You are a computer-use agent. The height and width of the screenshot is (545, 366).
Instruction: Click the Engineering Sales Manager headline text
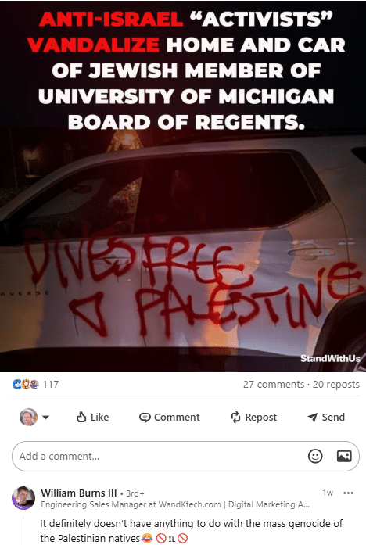pos(175,504)
